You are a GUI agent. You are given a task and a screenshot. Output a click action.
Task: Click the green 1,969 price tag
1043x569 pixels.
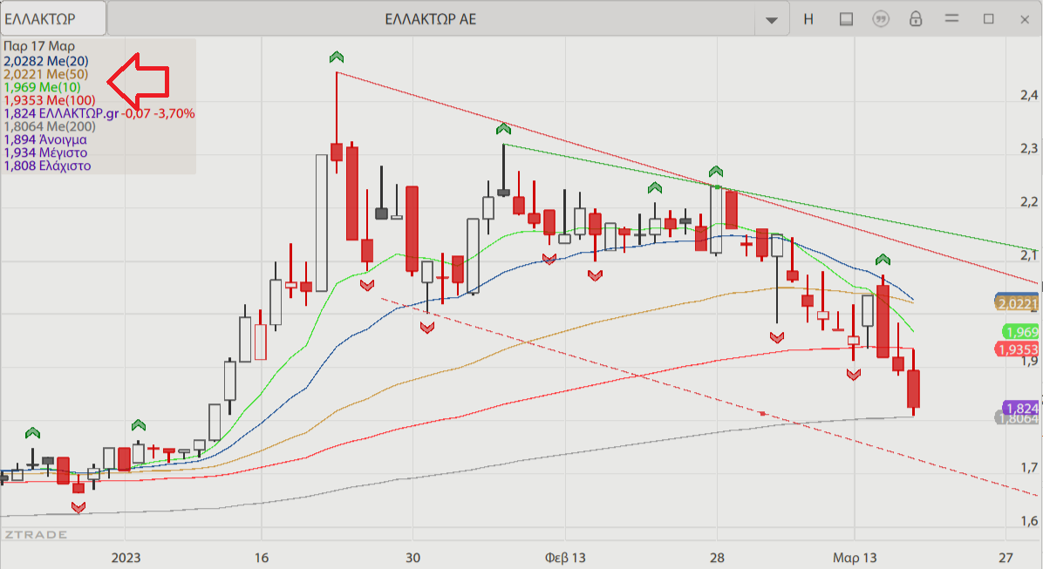tap(1020, 332)
